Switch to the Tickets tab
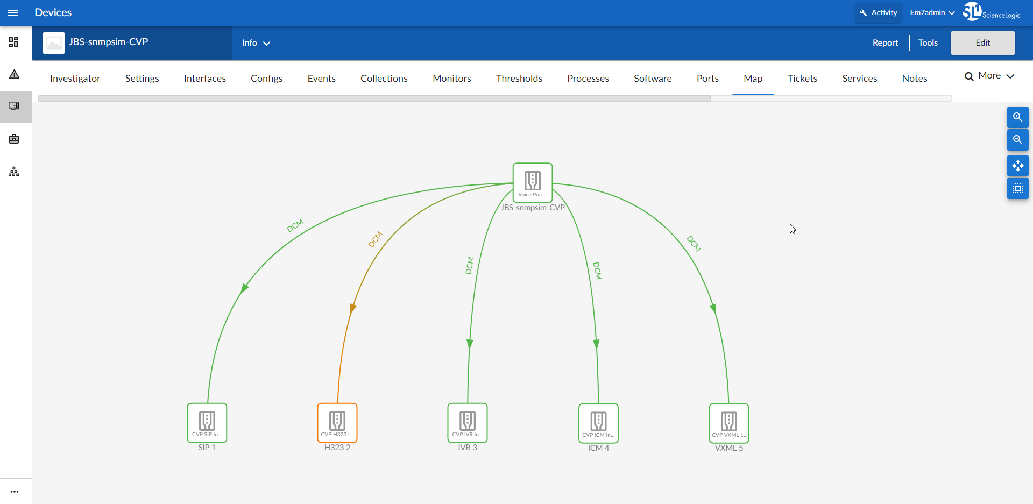The height and width of the screenshot is (504, 1033). point(802,79)
